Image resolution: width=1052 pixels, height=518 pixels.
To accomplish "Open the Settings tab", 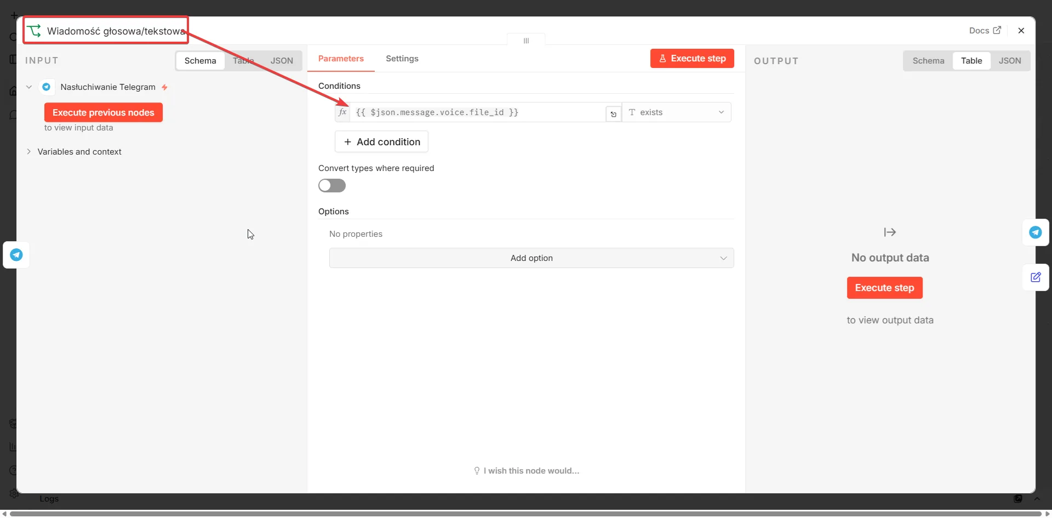I will (402, 59).
